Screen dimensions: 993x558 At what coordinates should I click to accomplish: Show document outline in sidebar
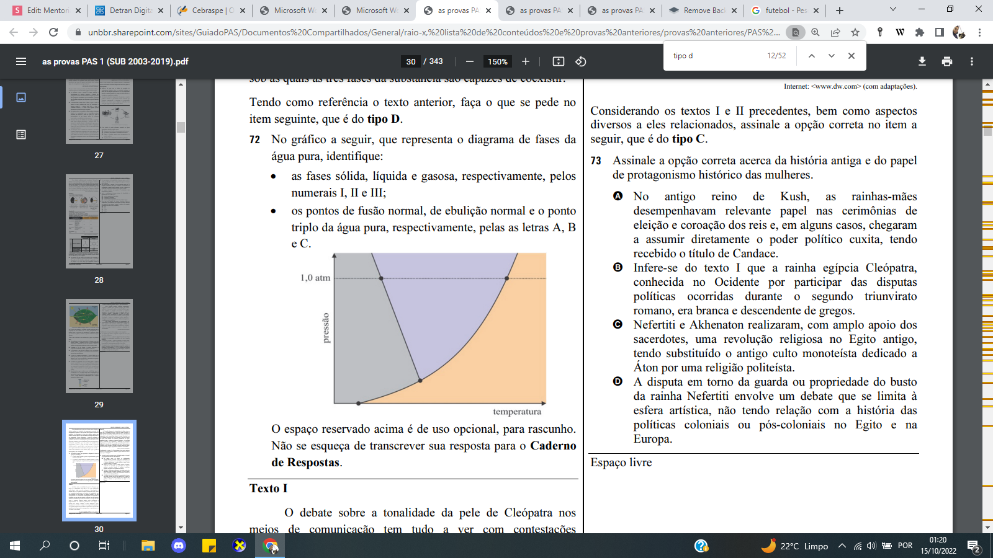pyautogui.click(x=21, y=135)
